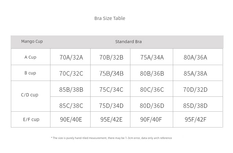
Task: Click the Standard Bra column header
Action: point(128,42)
